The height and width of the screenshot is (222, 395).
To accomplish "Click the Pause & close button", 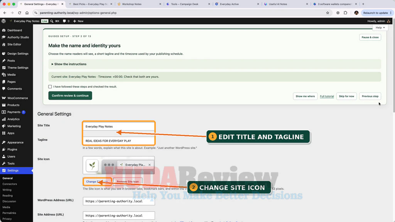I will 370,37.
